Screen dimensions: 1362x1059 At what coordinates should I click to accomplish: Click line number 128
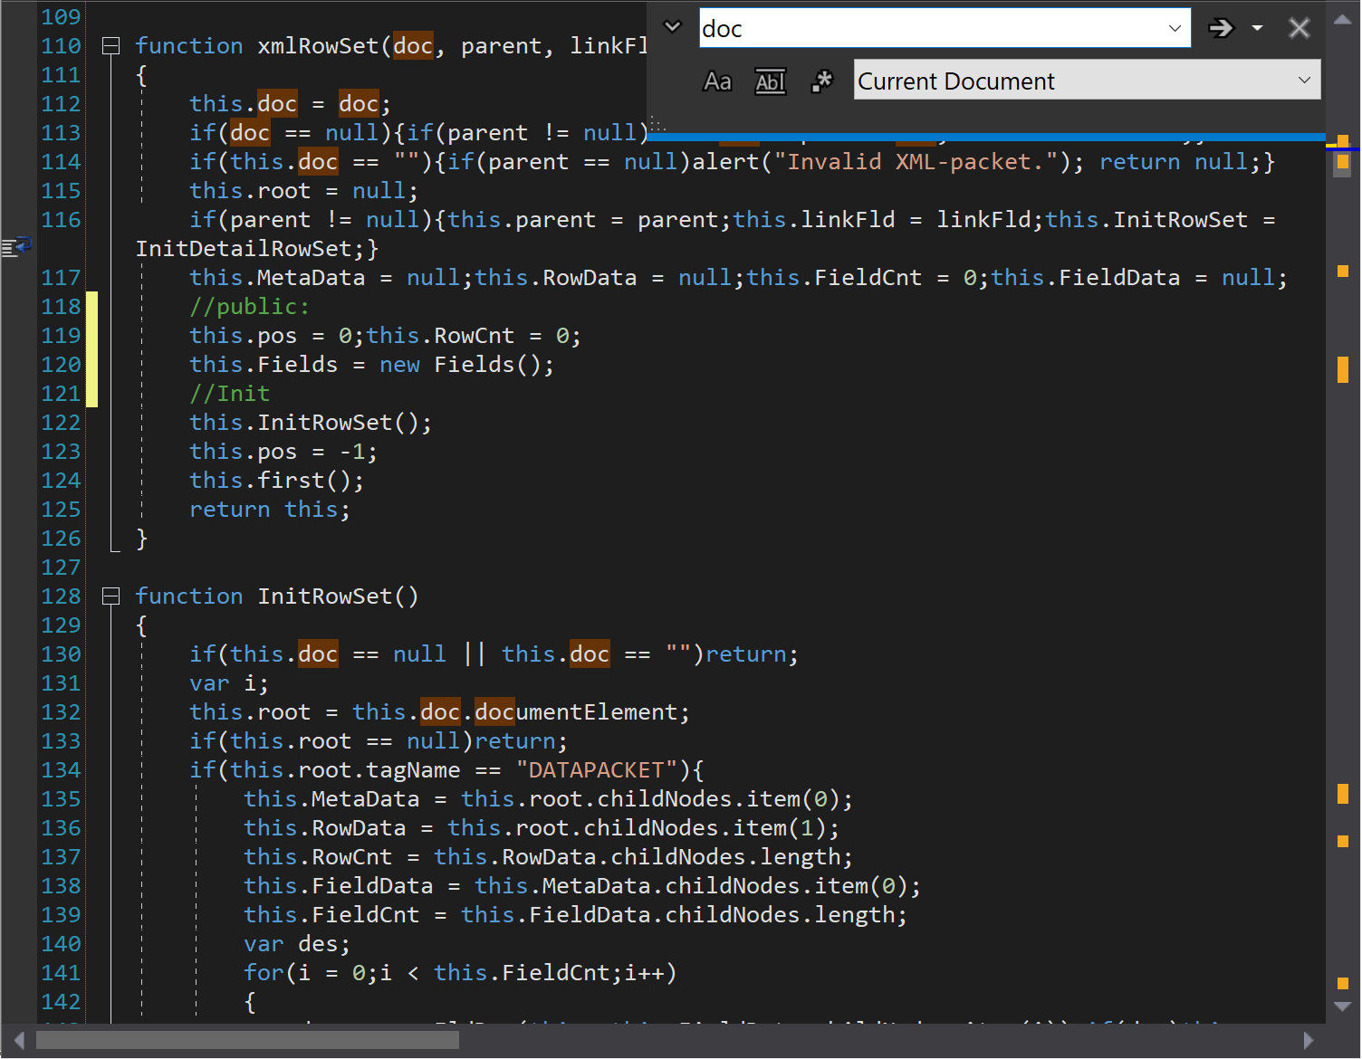coord(61,596)
